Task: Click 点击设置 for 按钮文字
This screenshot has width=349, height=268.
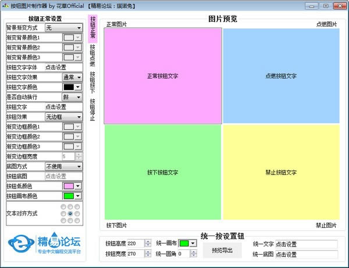Action: 63,107
